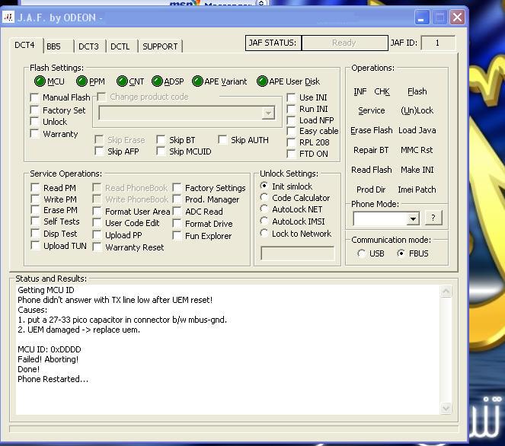Image resolution: width=505 pixels, height=446 pixels.
Task: Click the green ADSP flash file indicator
Action: point(157,81)
